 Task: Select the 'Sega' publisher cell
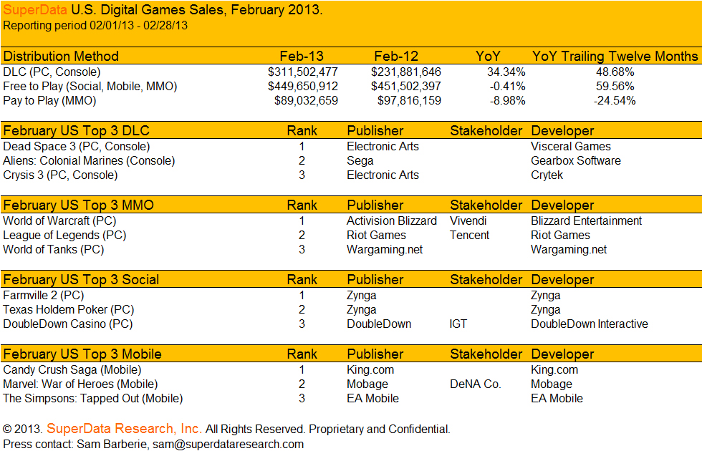pyautogui.click(x=360, y=160)
